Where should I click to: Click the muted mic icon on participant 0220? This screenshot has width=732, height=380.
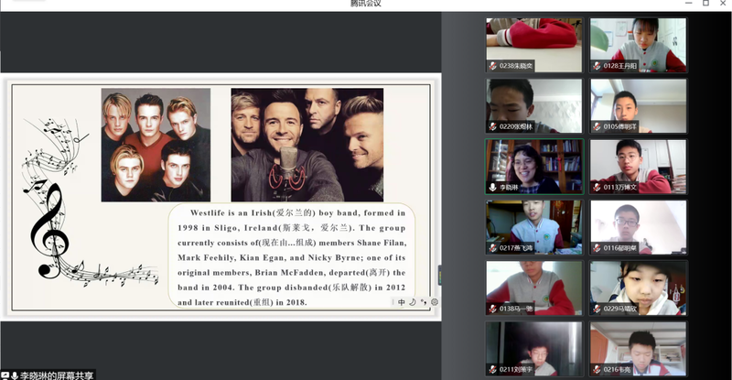coord(492,126)
